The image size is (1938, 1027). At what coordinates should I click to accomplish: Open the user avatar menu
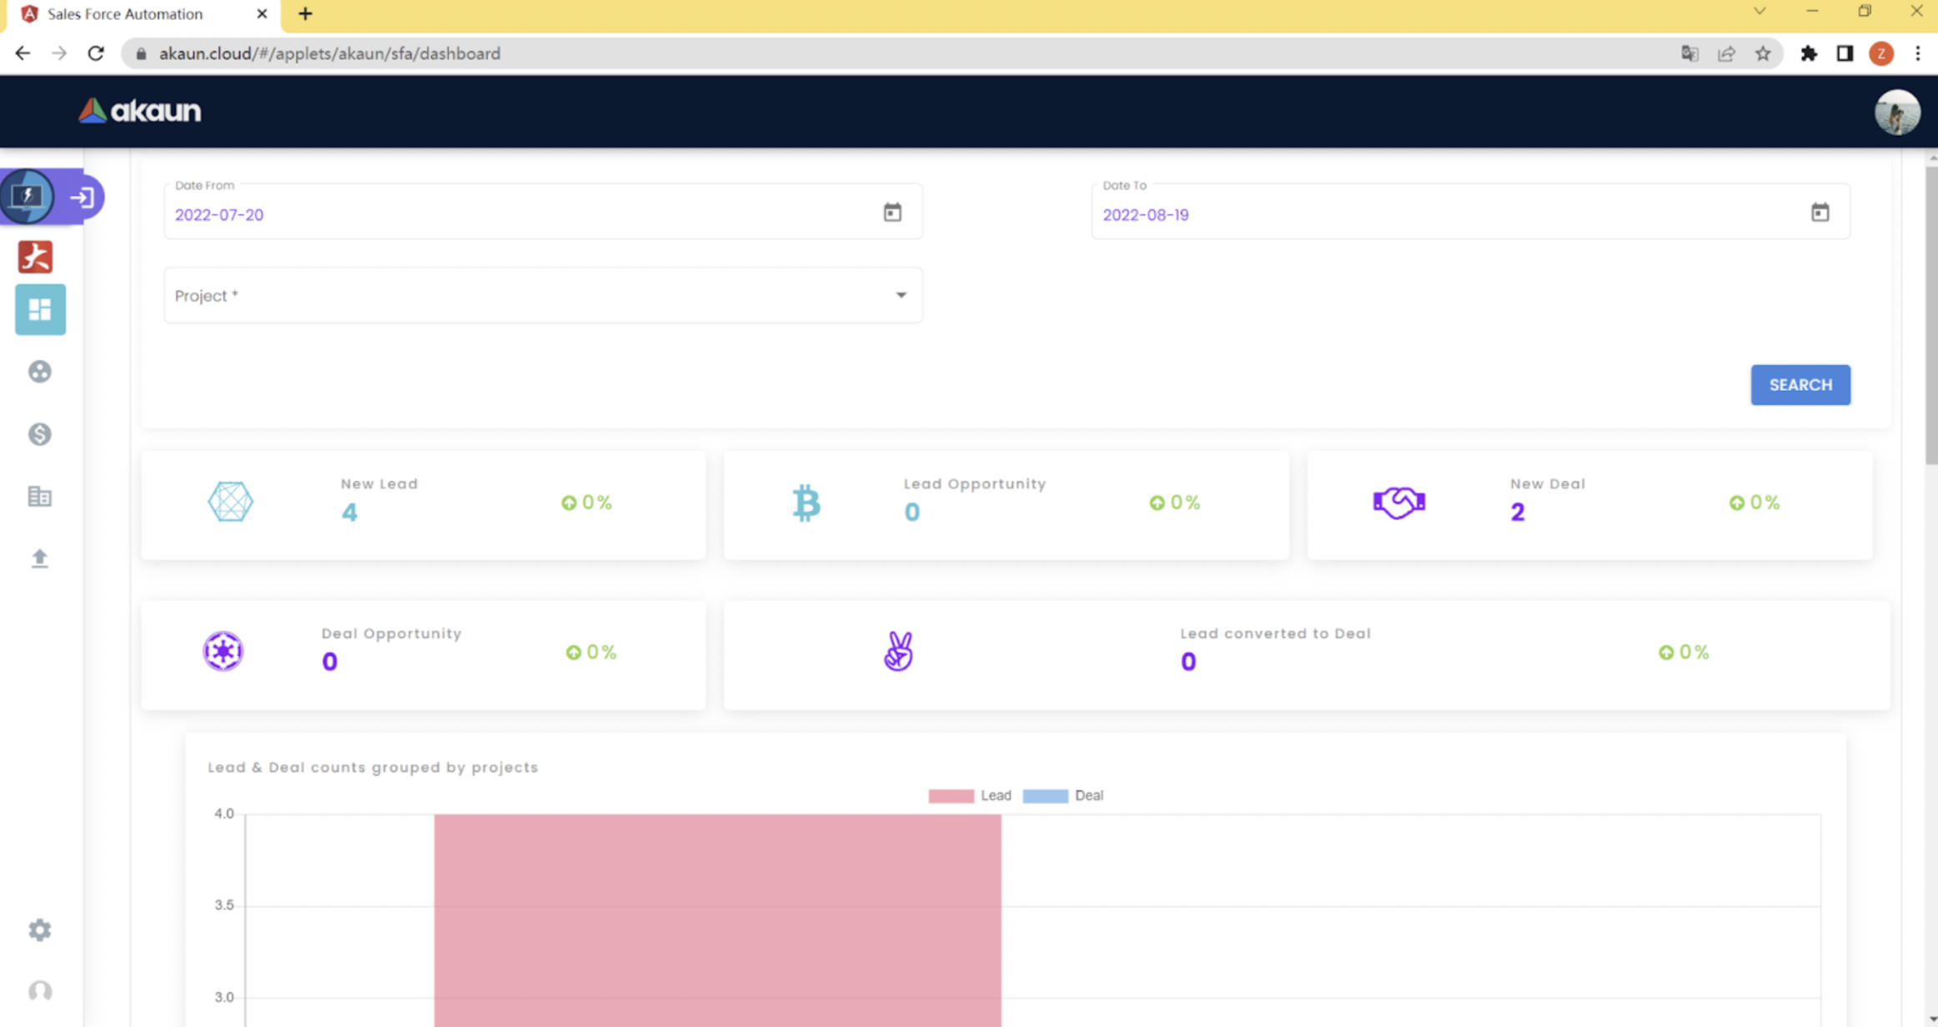point(1896,112)
